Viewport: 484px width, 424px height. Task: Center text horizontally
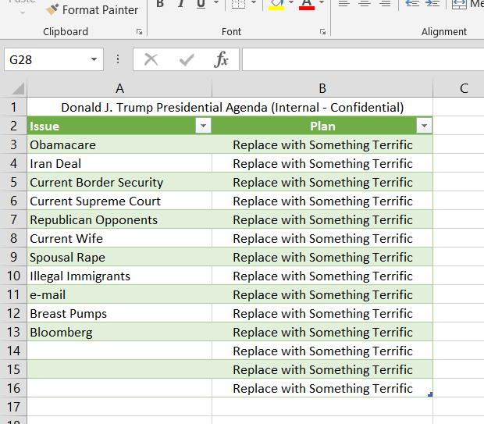click(365, 4)
